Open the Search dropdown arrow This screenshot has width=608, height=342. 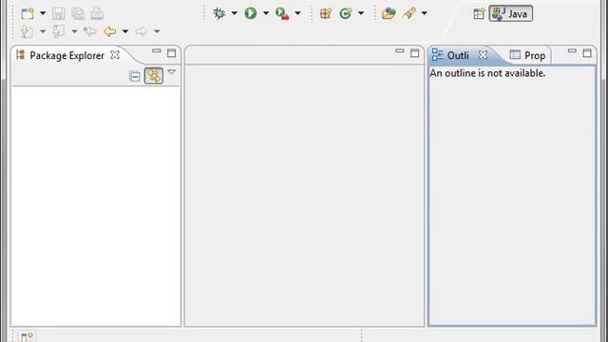pos(425,13)
